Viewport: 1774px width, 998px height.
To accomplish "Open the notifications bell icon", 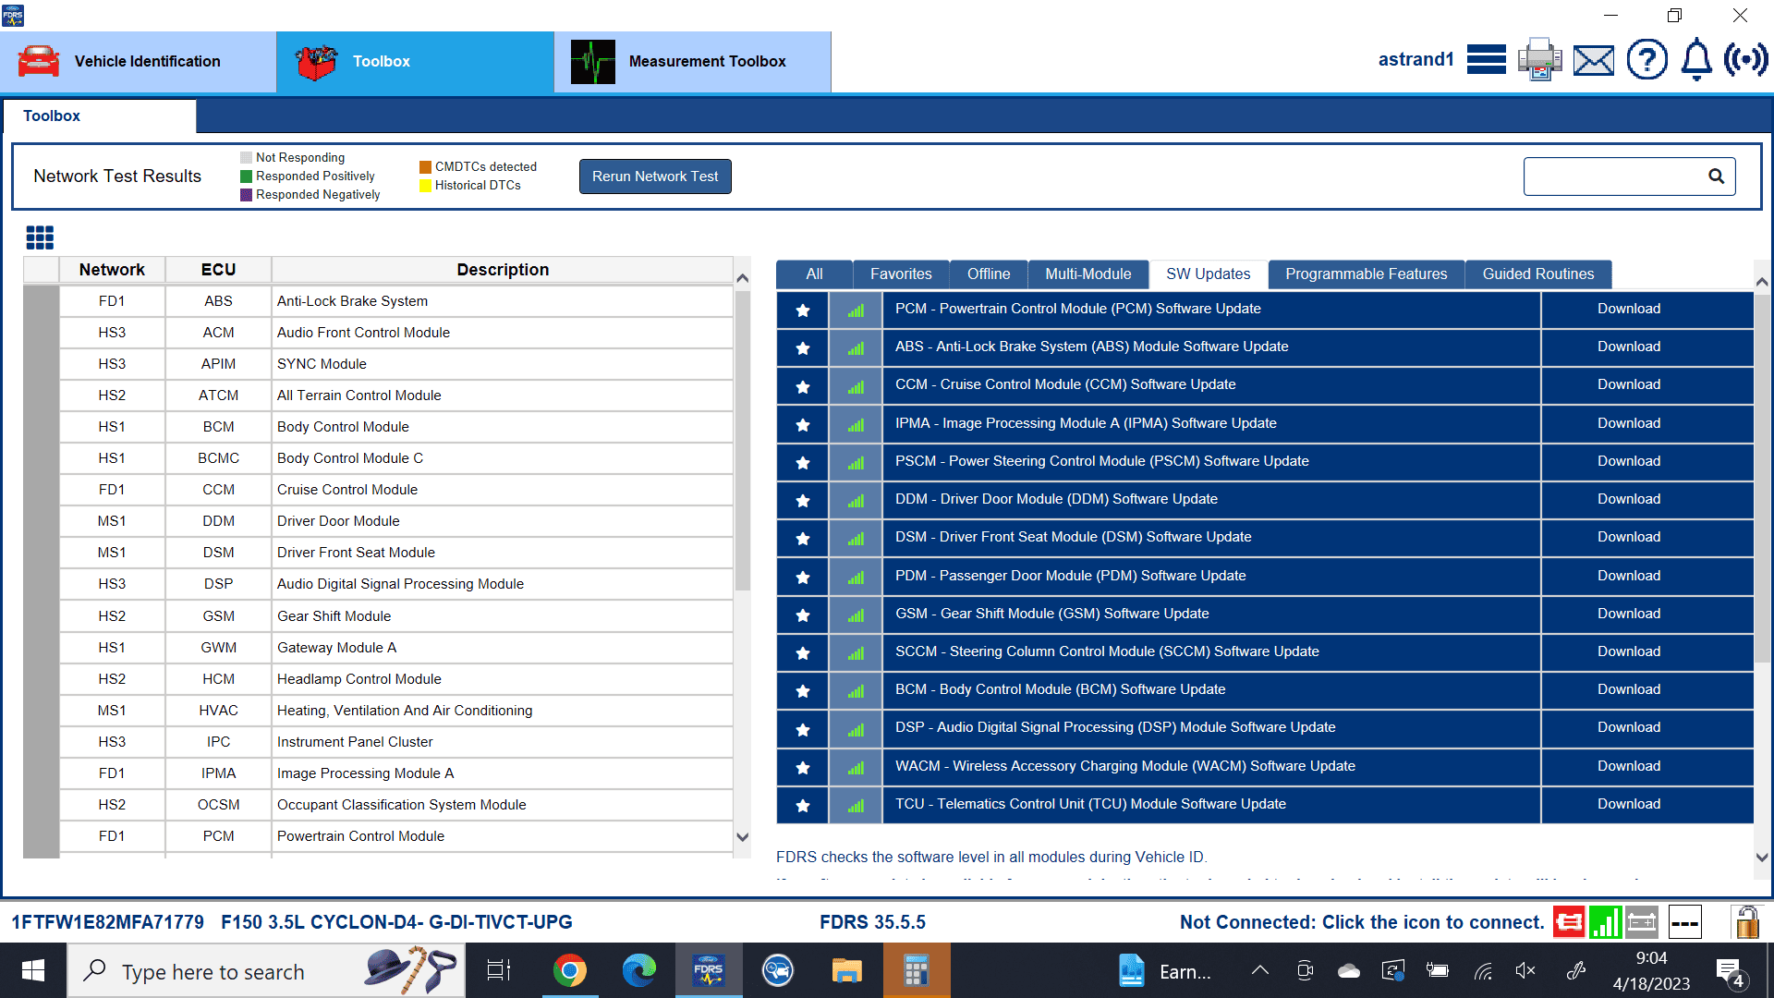I will point(1696,60).
